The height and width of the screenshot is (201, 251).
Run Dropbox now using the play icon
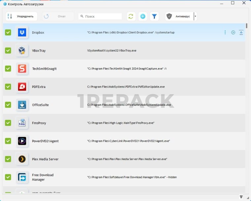click(233, 32)
